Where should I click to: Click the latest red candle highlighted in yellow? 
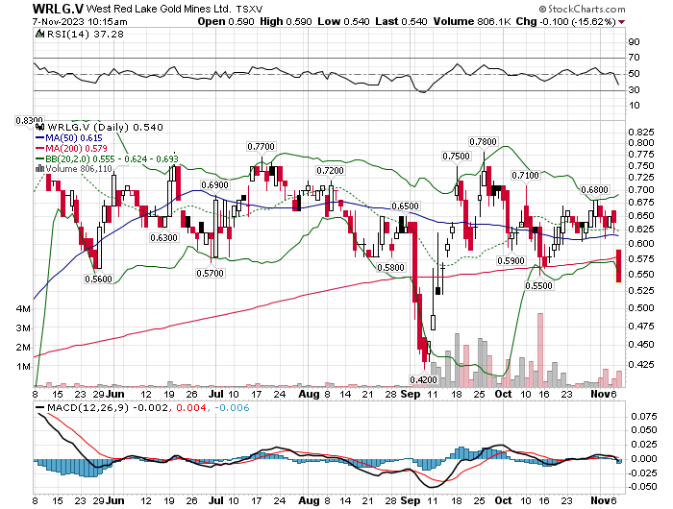pos(618,266)
